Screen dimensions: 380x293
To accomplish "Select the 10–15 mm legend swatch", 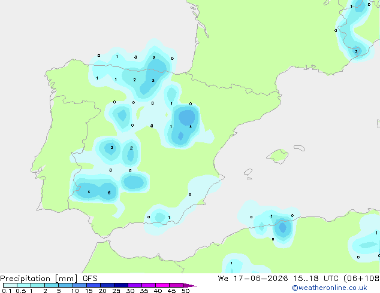I will [79, 285].
